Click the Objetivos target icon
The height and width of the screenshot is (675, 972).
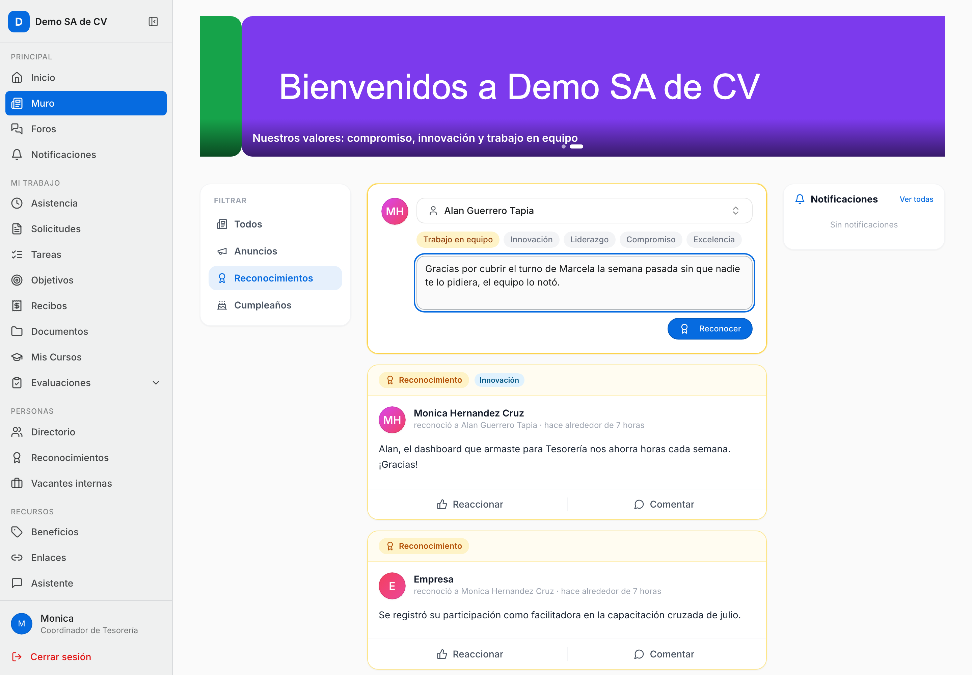(x=17, y=280)
